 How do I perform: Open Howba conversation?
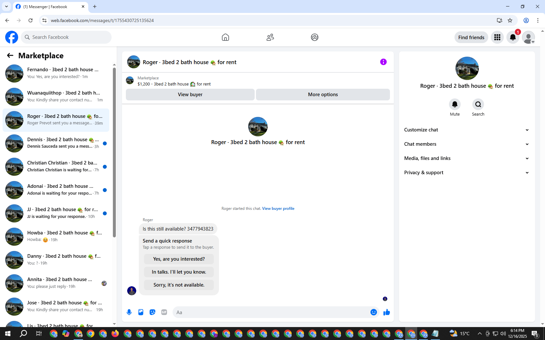point(56,236)
